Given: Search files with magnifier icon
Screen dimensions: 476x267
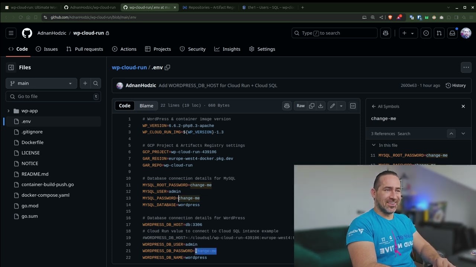Looking at the screenshot, I should click(x=96, y=83).
